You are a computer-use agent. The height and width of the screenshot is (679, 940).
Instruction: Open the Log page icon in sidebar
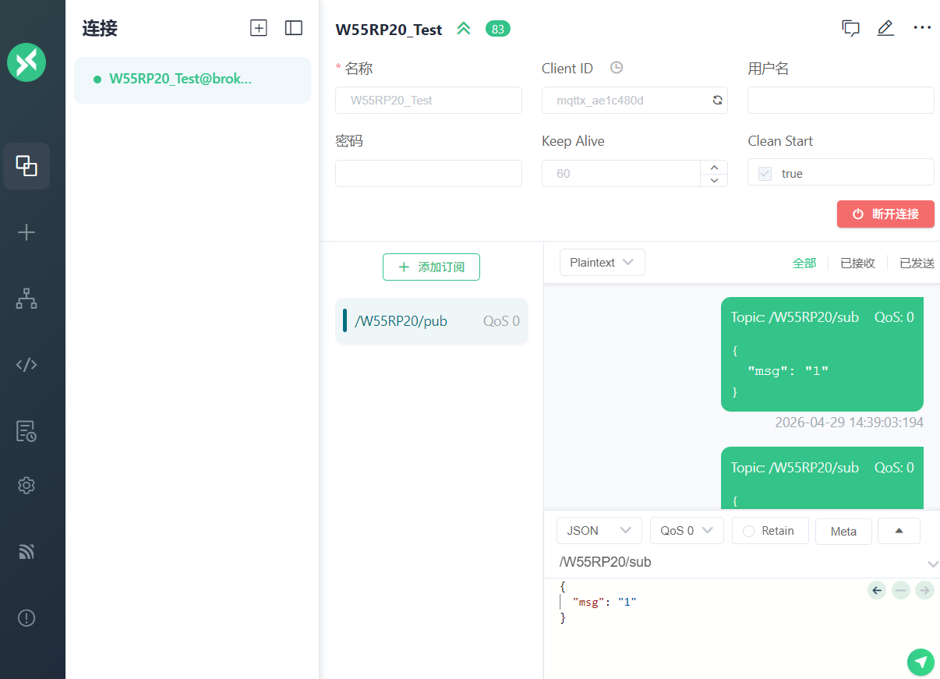pyautogui.click(x=27, y=431)
